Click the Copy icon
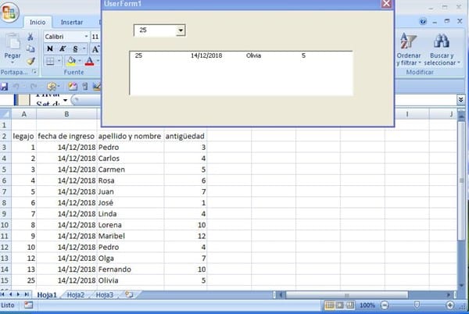The image size is (469, 314). 30,48
